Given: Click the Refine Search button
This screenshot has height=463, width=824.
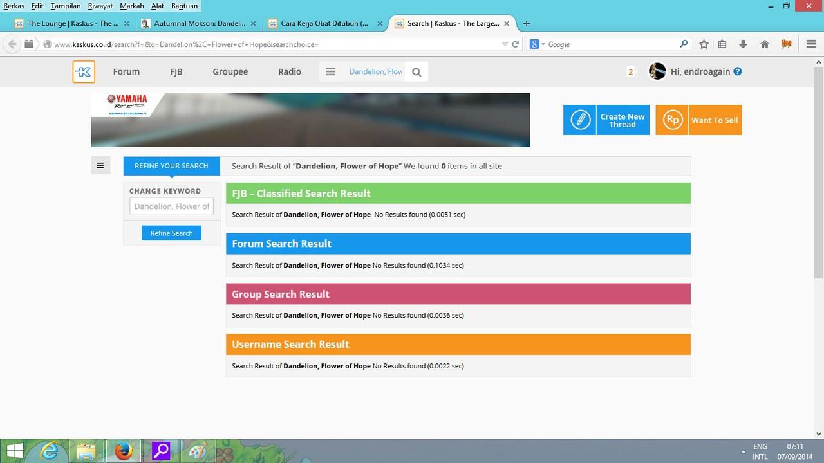Looking at the screenshot, I should click(171, 233).
